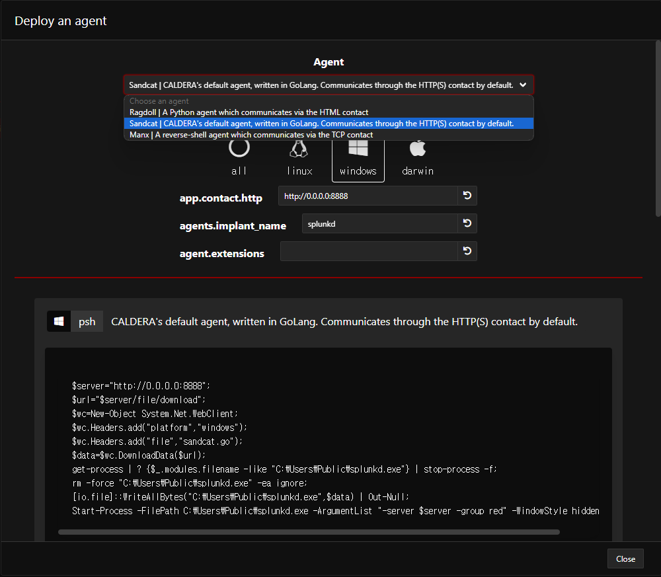The height and width of the screenshot is (577, 661).
Task: Focus the empty agent.extensions field
Action: [369, 252]
